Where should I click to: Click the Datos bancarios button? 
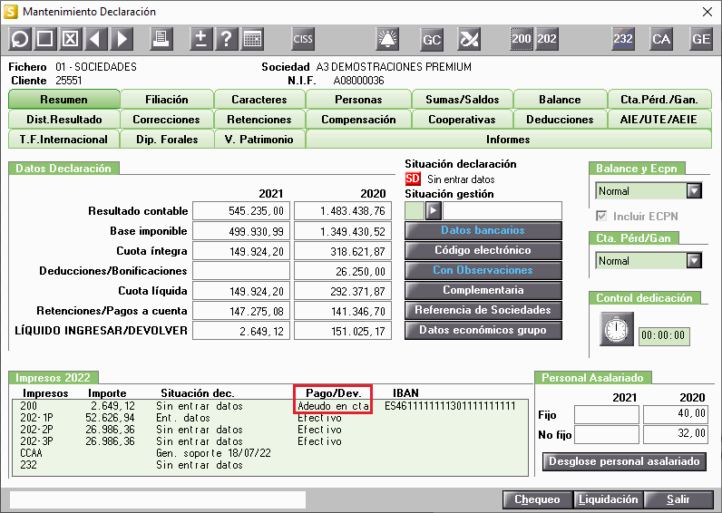483,230
